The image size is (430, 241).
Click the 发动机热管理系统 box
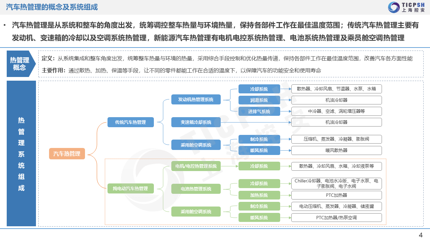(196, 99)
